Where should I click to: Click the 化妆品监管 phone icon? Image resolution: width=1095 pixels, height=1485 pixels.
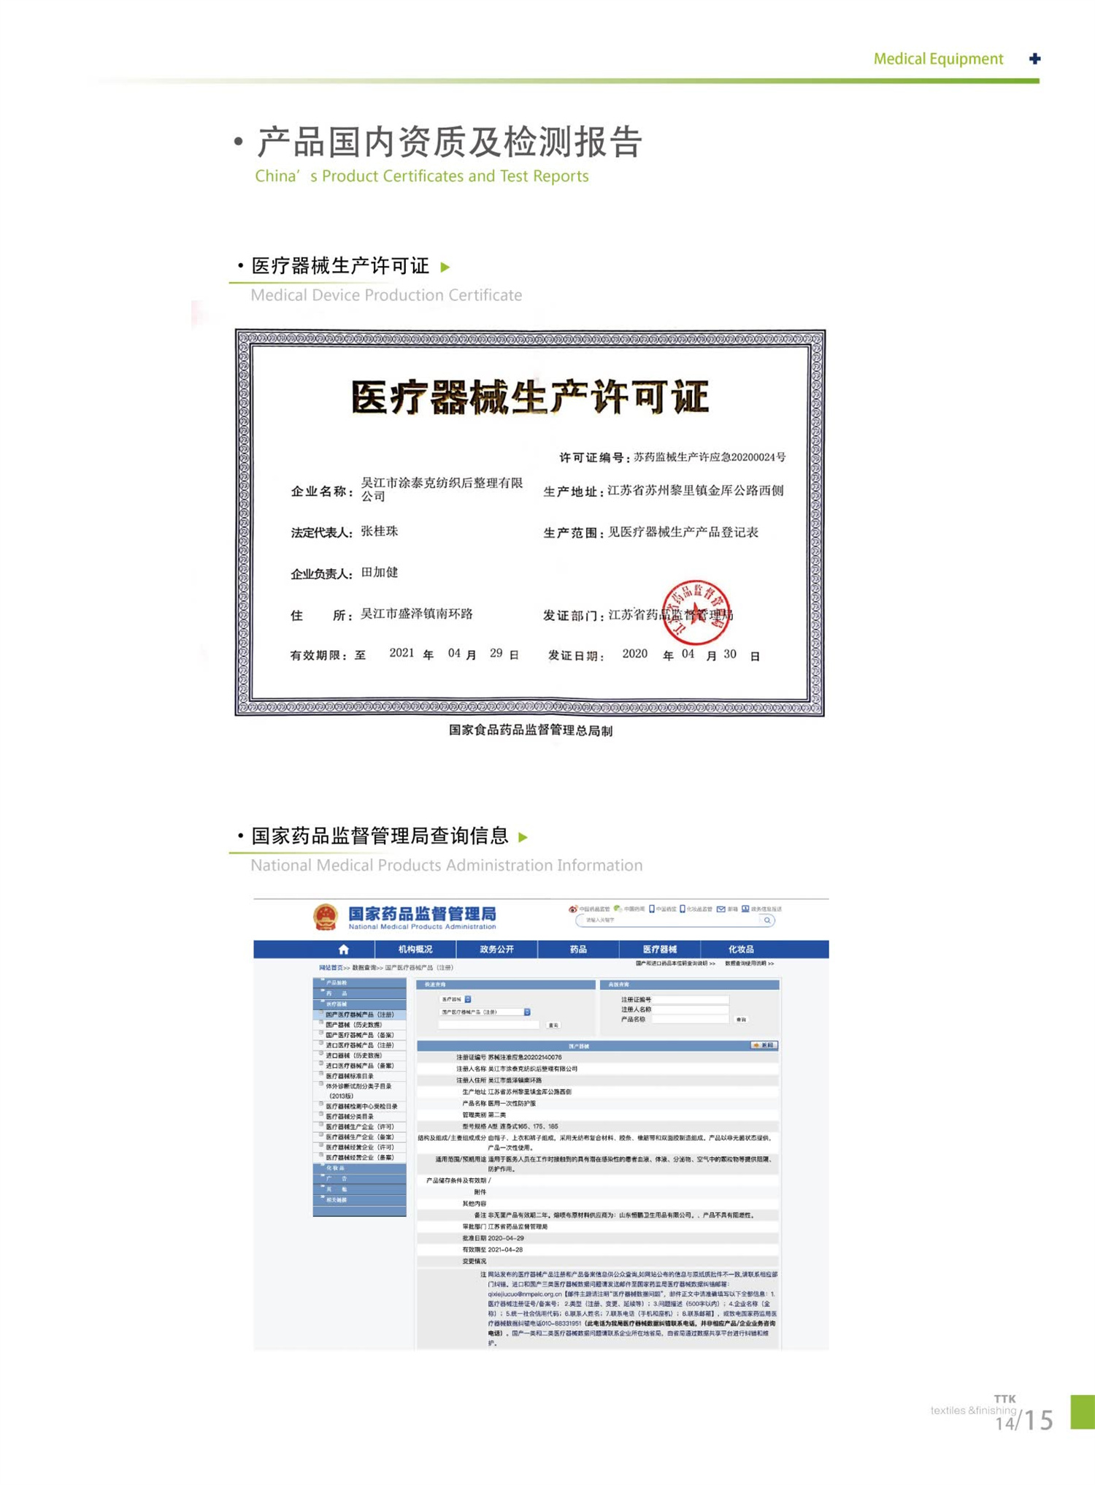pyautogui.click(x=683, y=909)
